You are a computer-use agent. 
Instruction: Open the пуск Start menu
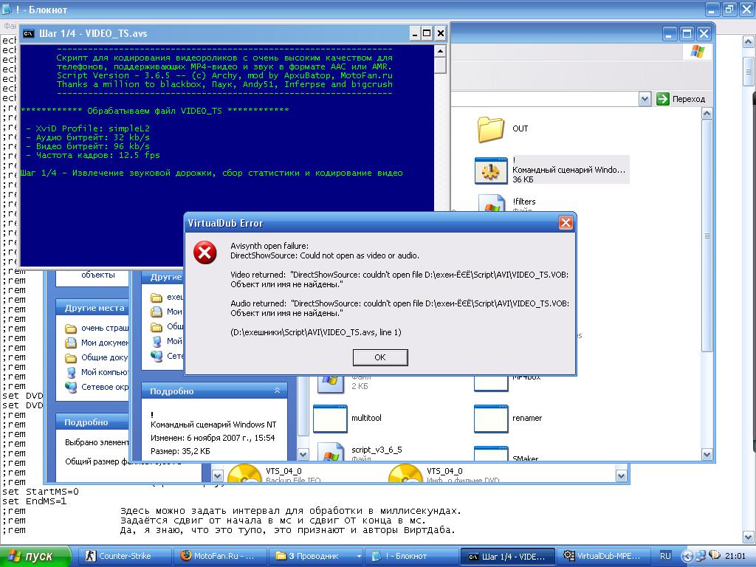coord(35,556)
